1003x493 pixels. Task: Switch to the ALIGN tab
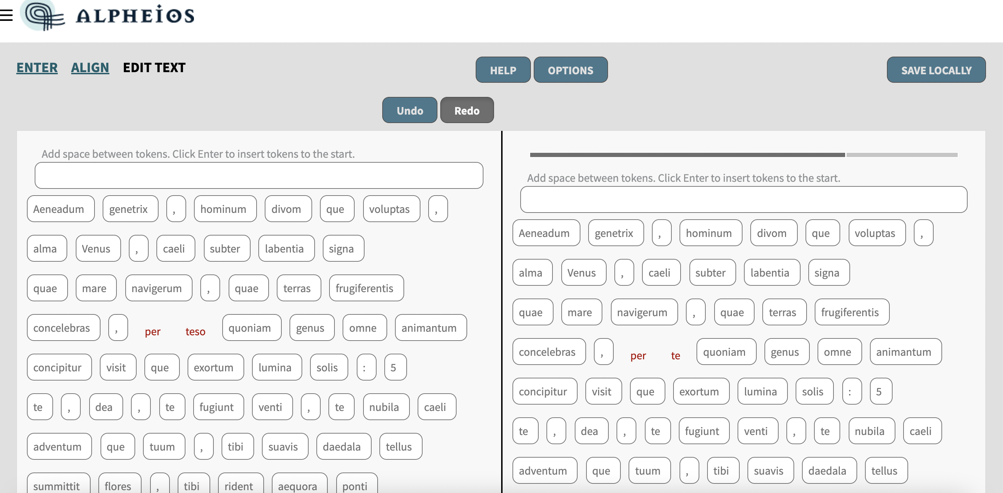(x=90, y=67)
